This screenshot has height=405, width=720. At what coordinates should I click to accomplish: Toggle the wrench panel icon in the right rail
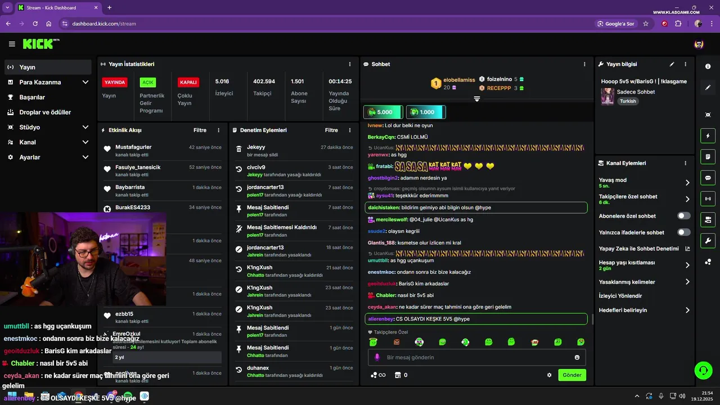[708, 241]
